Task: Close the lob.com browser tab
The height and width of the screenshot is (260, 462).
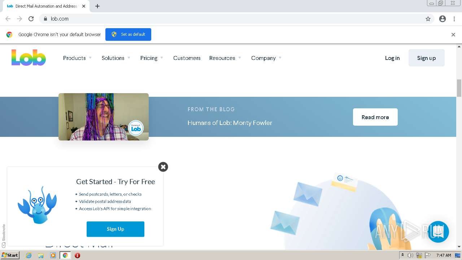Action: click(x=84, y=6)
